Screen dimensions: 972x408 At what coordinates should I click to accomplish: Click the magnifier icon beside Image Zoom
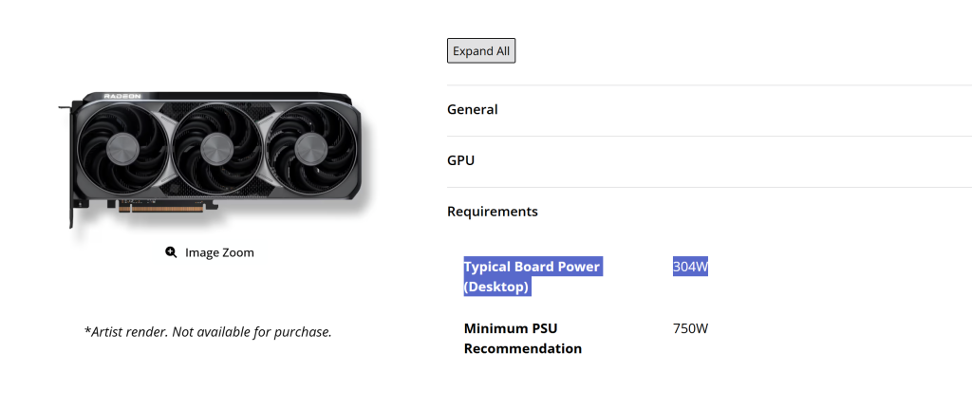171,252
